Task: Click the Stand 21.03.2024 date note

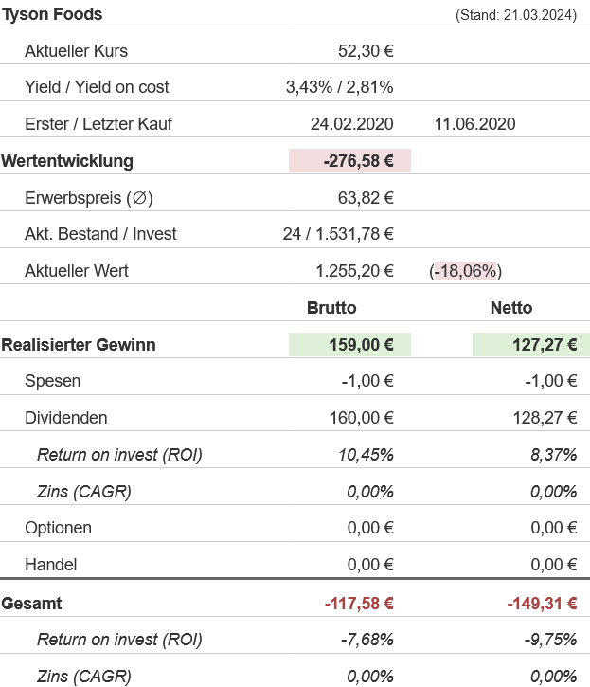Action: 515,15
